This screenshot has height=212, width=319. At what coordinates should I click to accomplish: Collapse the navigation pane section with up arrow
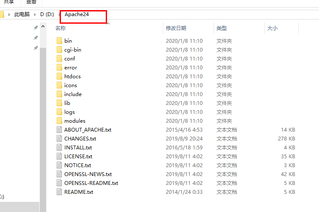43,27
